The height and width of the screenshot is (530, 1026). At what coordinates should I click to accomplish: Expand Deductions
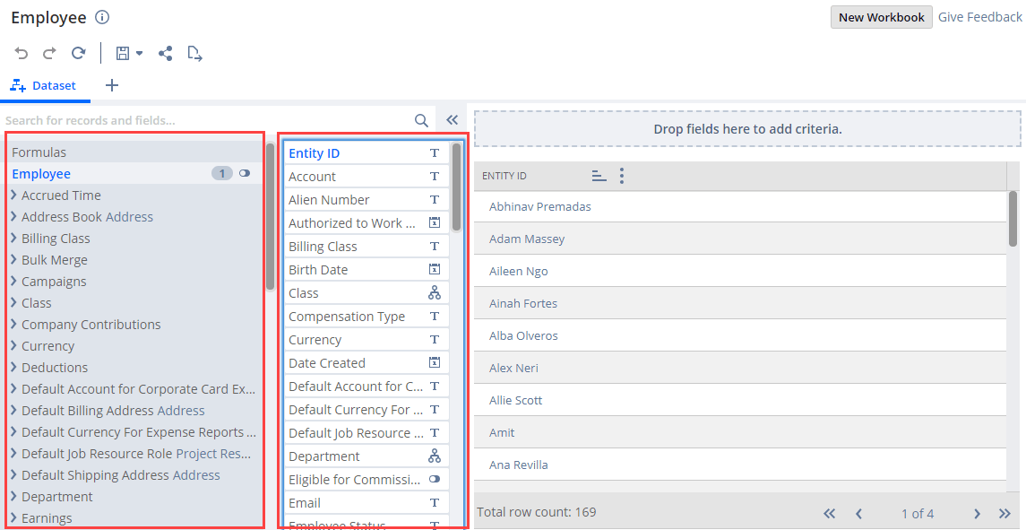click(x=14, y=368)
